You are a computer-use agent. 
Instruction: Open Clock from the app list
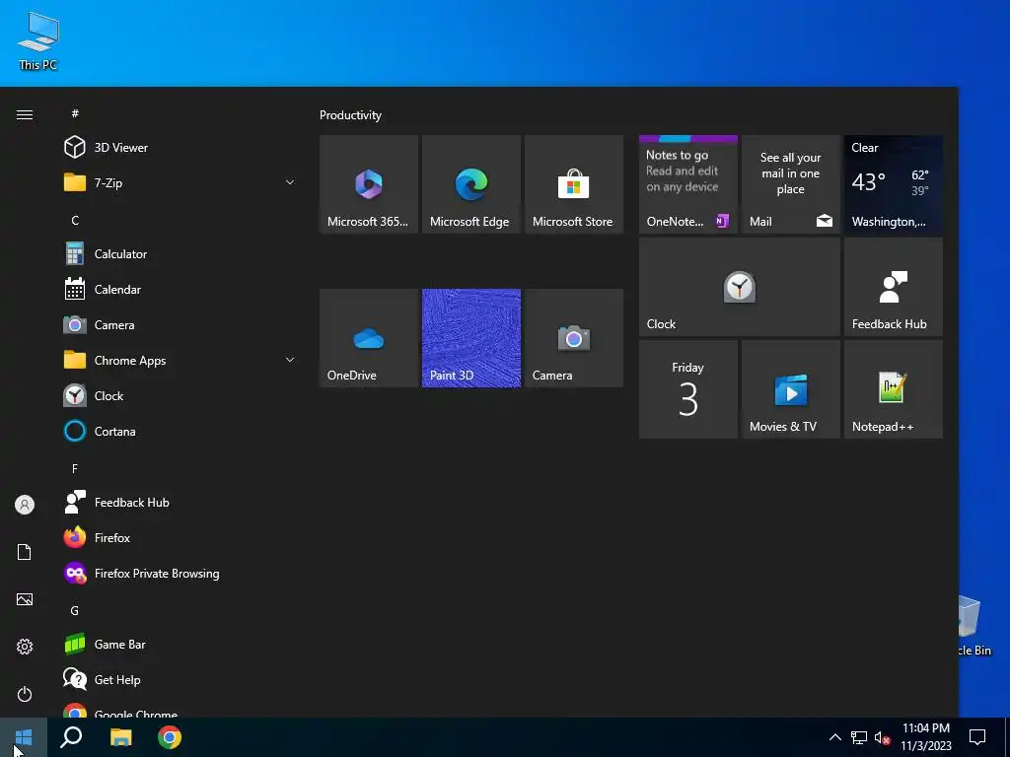[179, 396]
